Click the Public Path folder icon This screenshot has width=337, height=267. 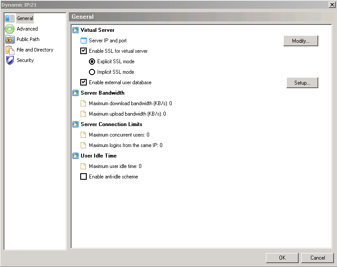coord(10,39)
